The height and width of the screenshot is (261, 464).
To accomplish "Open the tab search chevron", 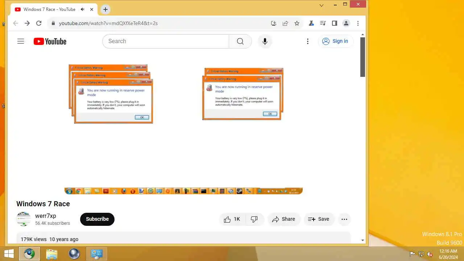I will (x=322, y=5).
